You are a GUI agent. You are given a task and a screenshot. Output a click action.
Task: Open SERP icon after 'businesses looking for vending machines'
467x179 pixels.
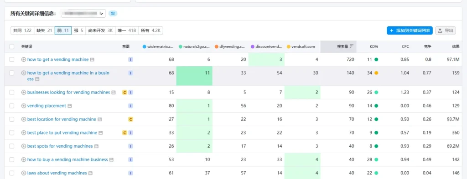pyautogui.click(x=114, y=93)
